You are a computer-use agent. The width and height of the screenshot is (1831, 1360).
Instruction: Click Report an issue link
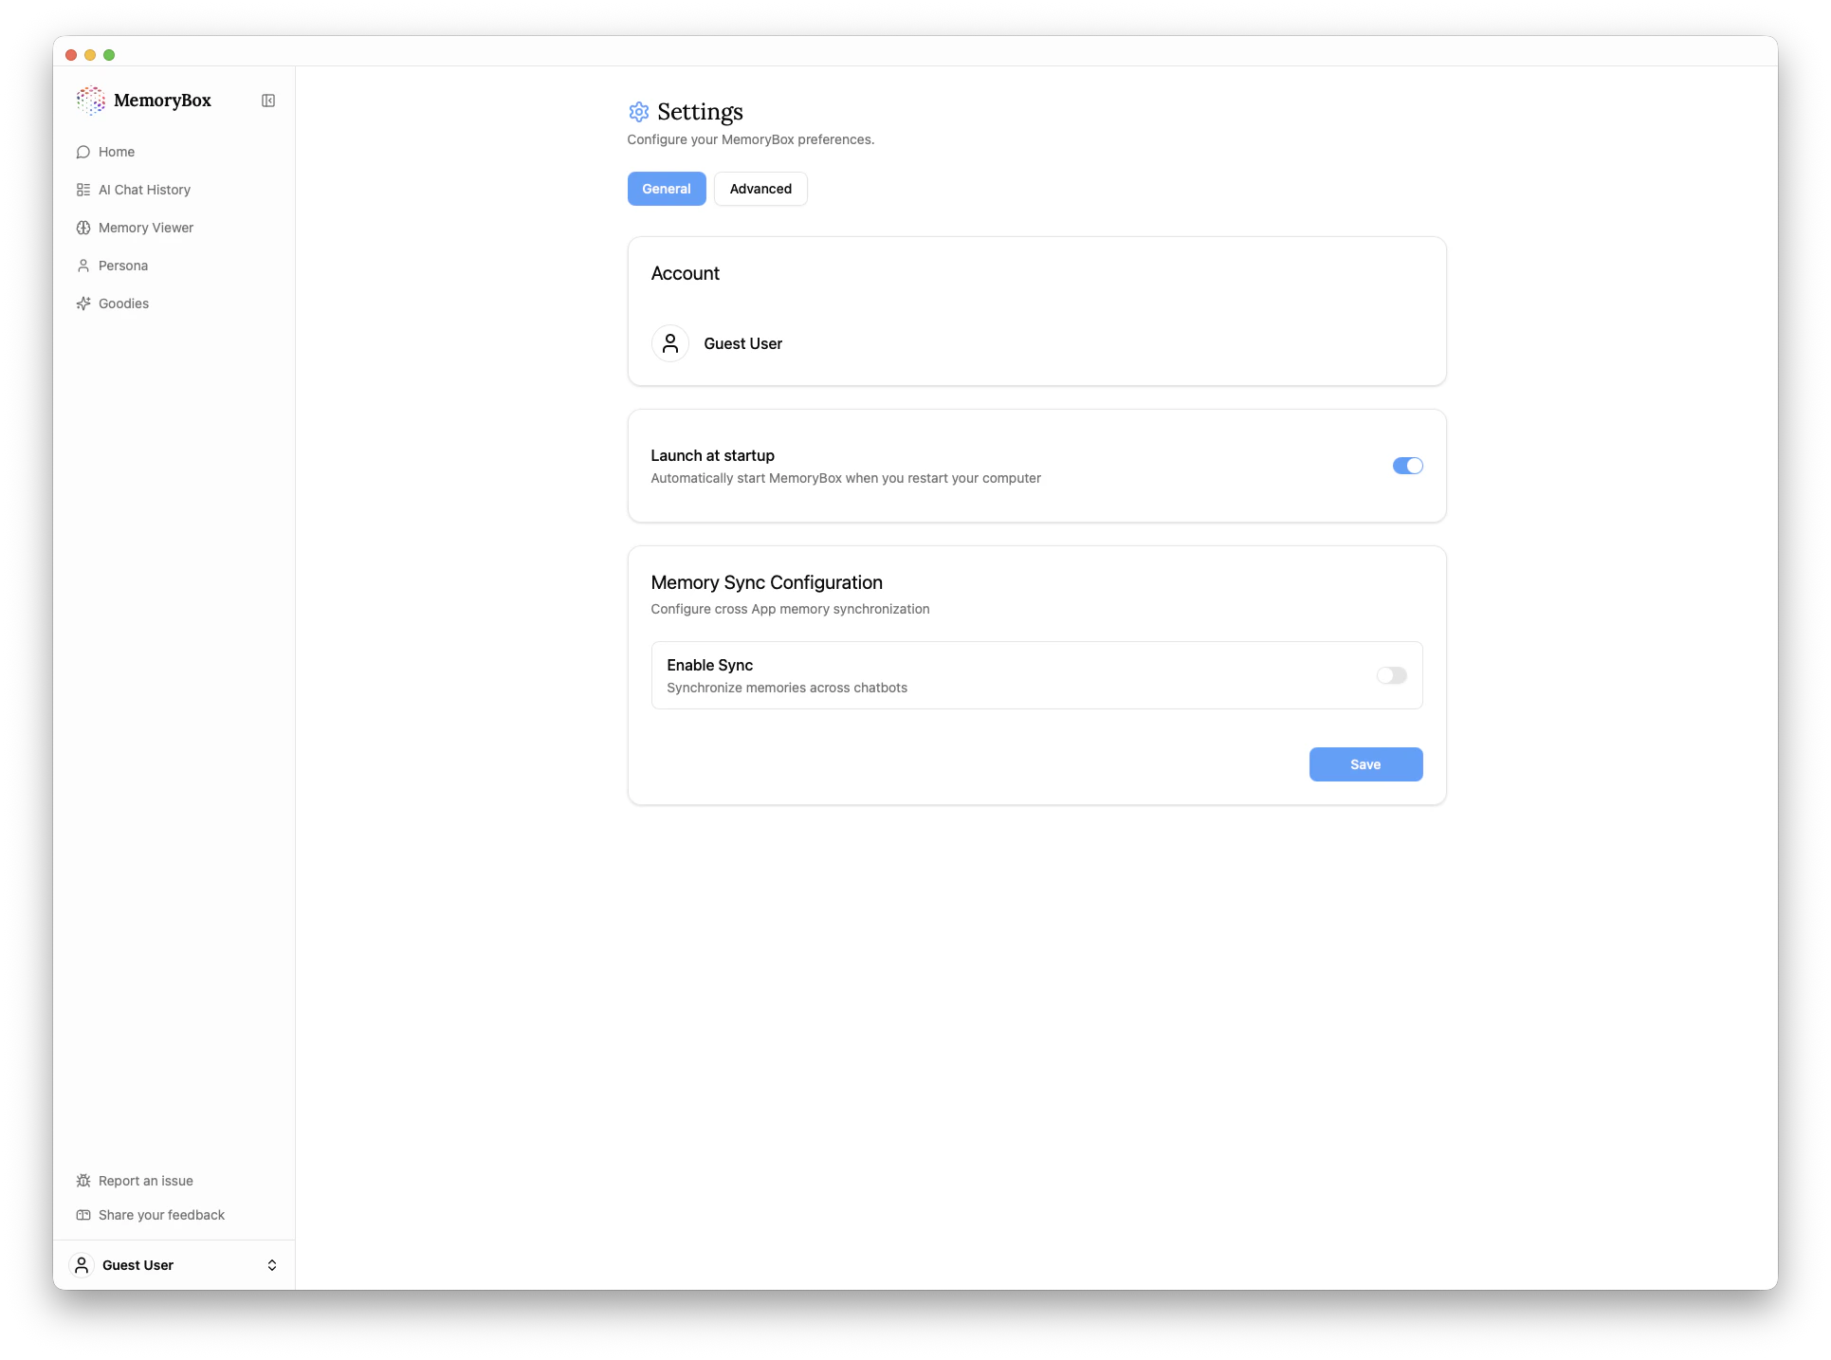pyautogui.click(x=145, y=1181)
